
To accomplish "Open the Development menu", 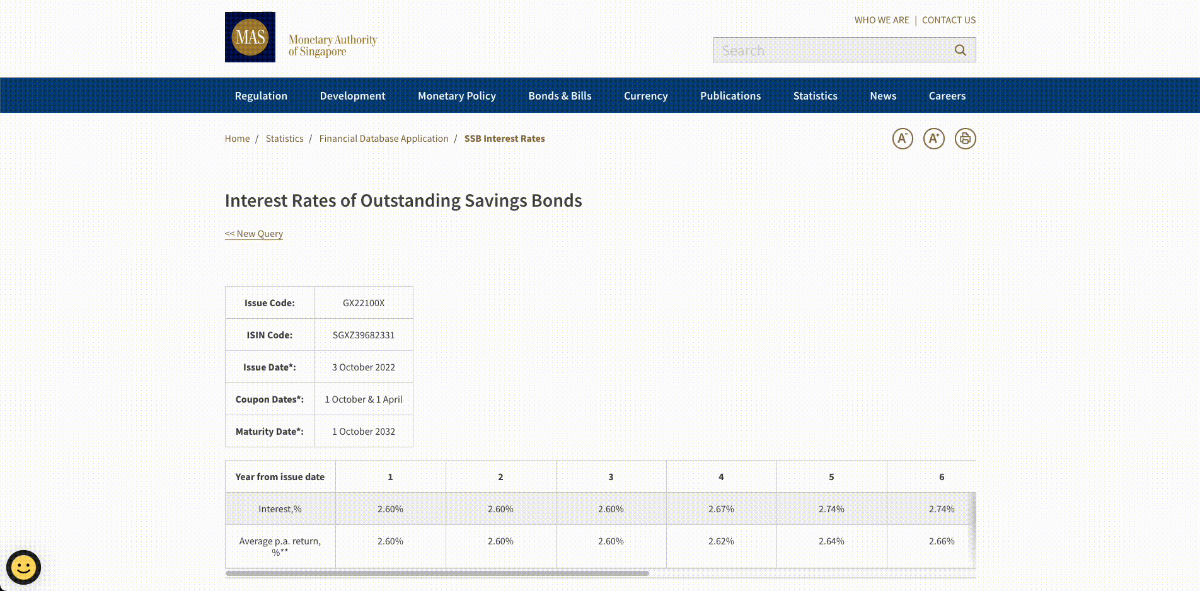I will [x=352, y=96].
